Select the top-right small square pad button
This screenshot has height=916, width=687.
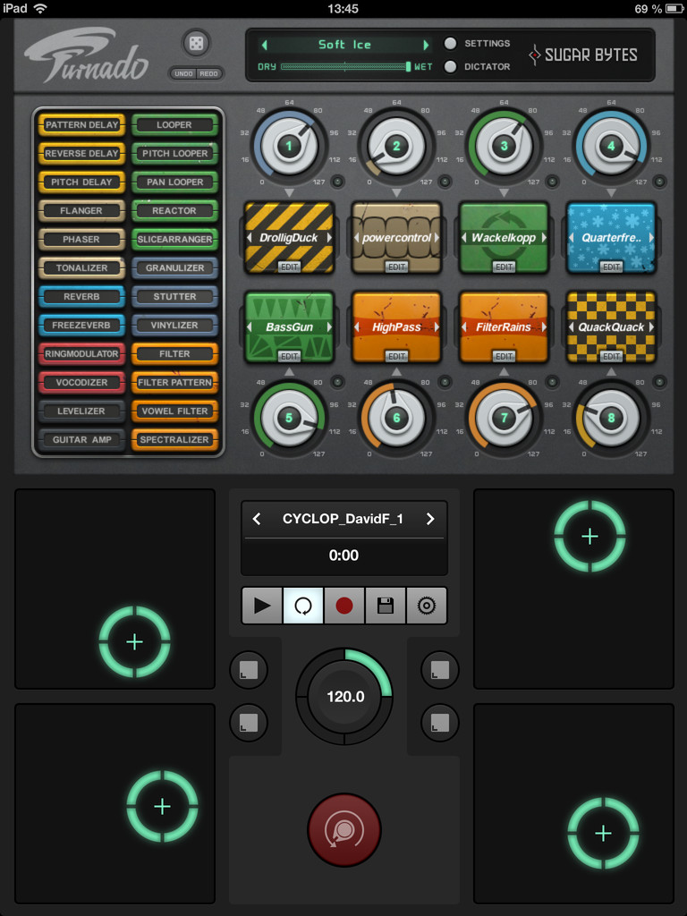point(440,670)
